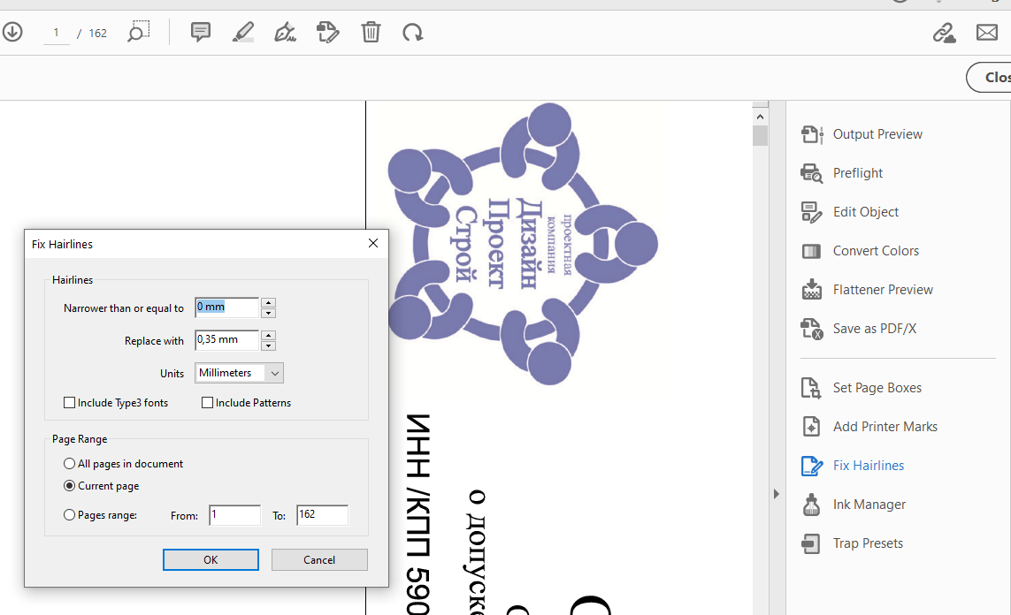The height and width of the screenshot is (615, 1011).
Task: Click the Edit Object icon
Action: [x=812, y=212]
